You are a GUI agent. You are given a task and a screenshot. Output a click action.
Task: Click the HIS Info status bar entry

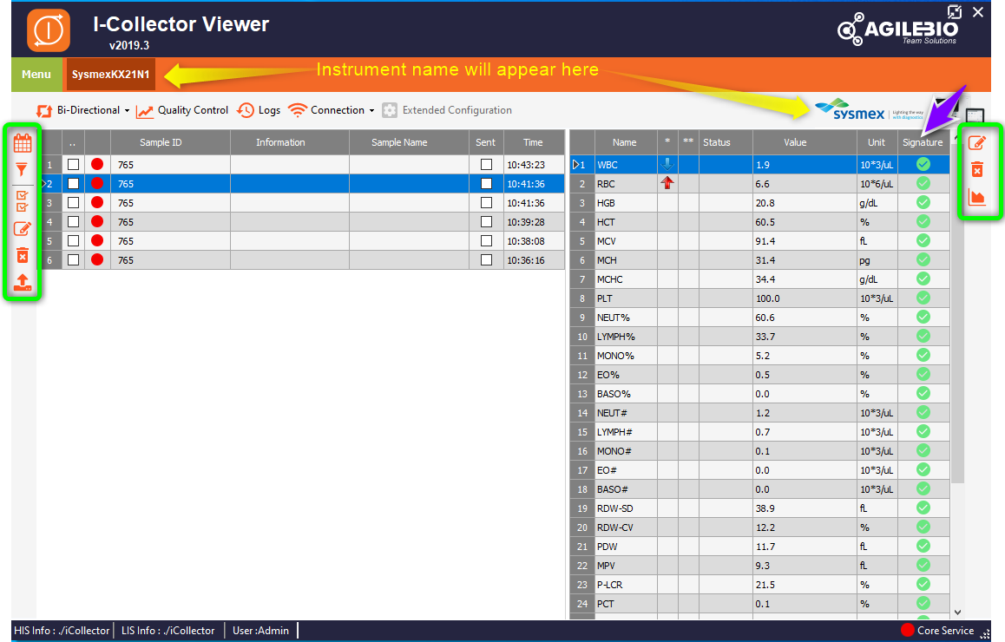coord(62,631)
